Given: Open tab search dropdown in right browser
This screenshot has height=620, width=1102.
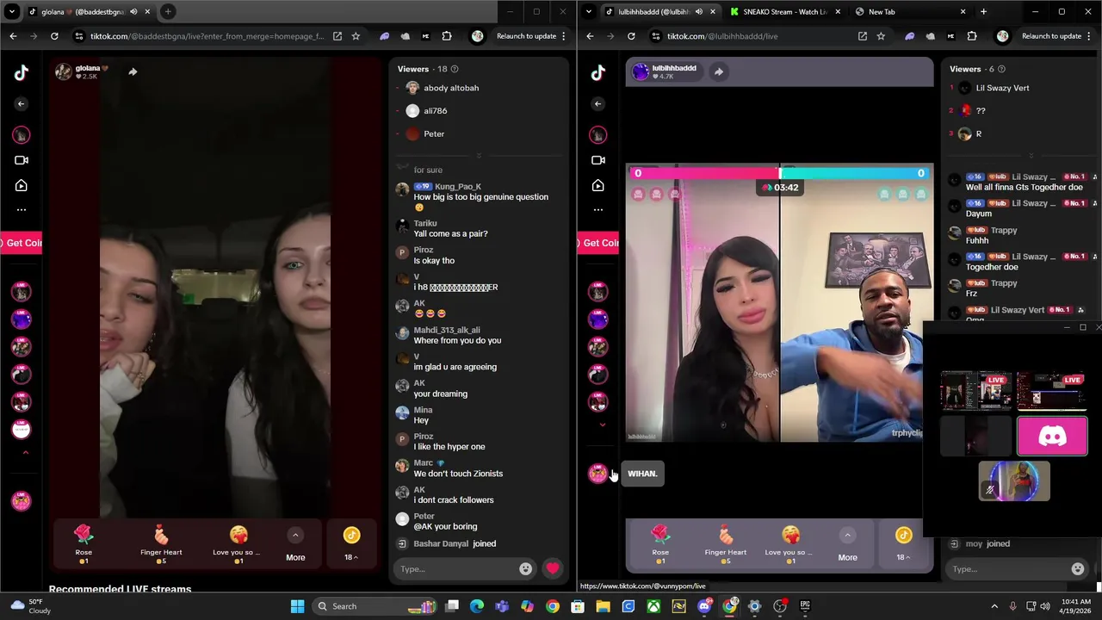Looking at the screenshot, I should coord(589,12).
